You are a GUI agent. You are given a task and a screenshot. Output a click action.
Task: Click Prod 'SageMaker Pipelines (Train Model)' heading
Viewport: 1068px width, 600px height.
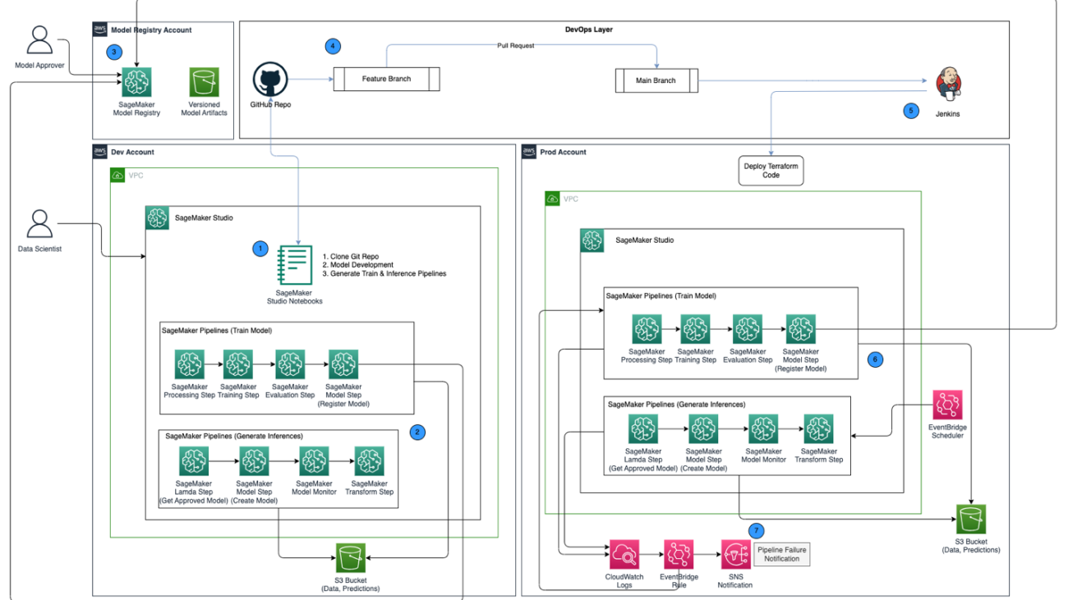(661, 295)
